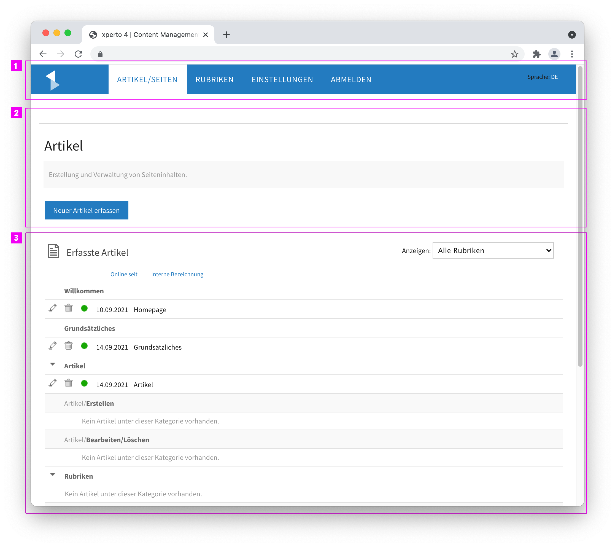This screenshot has height=547, width=615.
Task: Go to EINSTELLUNGEN in navigation
Action: pos(282,79)
